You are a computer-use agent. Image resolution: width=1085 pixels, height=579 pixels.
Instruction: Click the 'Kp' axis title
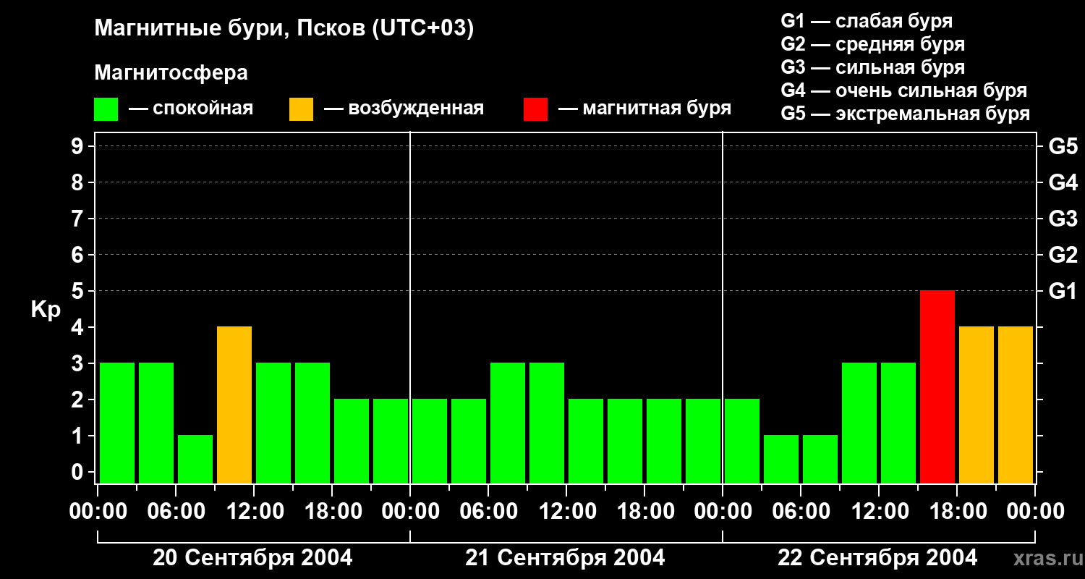46,310
